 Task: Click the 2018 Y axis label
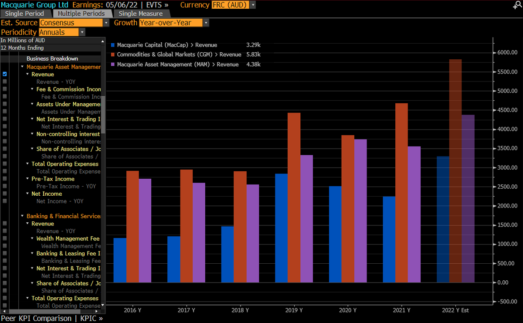[x=240, y=310]
